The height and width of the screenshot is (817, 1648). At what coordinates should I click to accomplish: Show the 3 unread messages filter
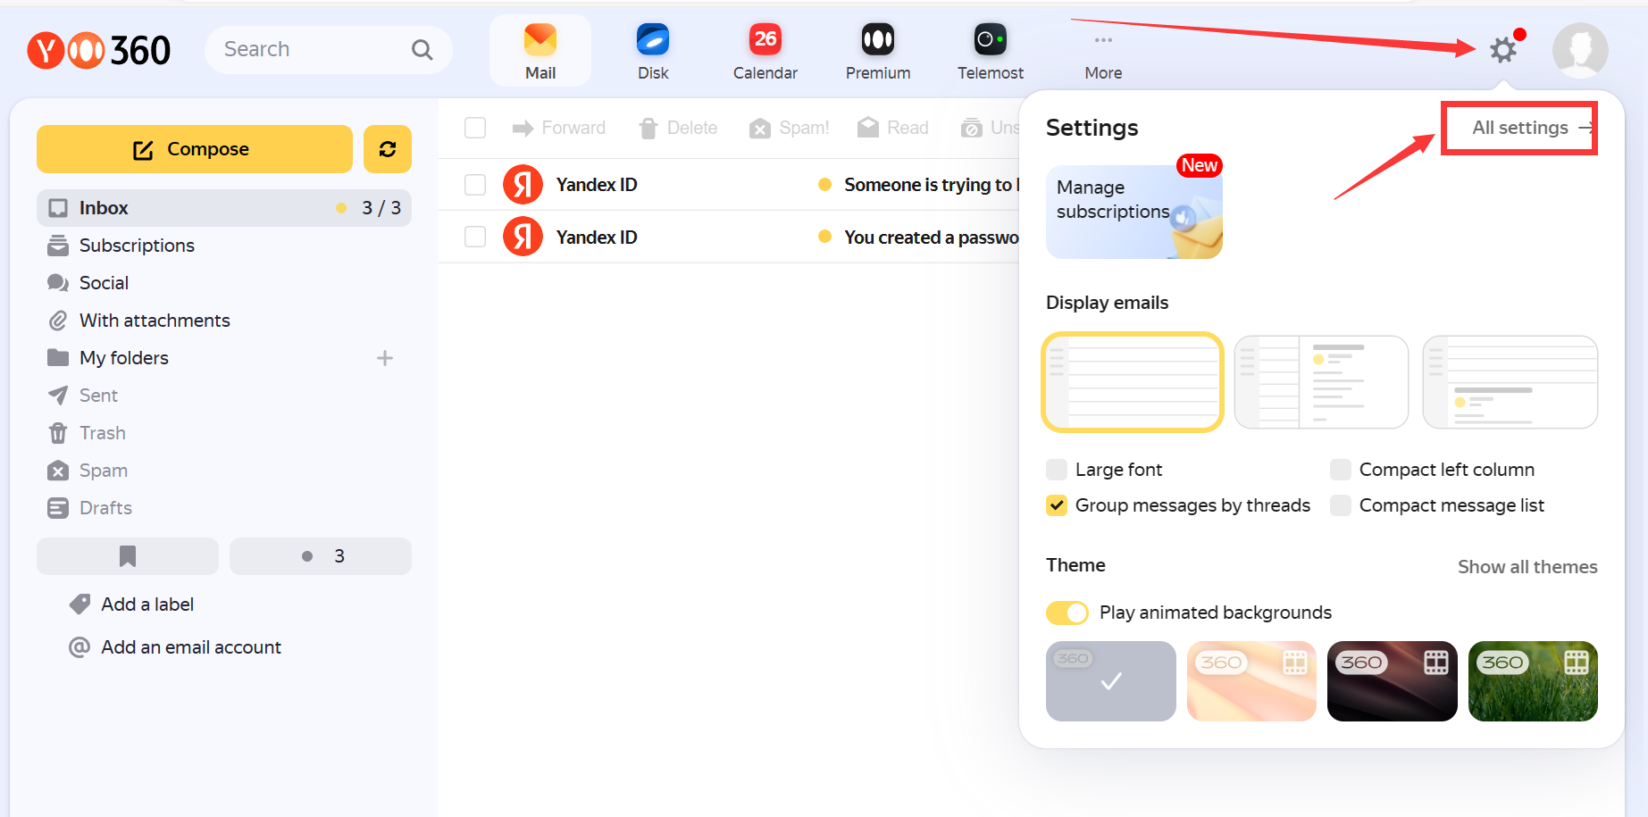[321, 556]
